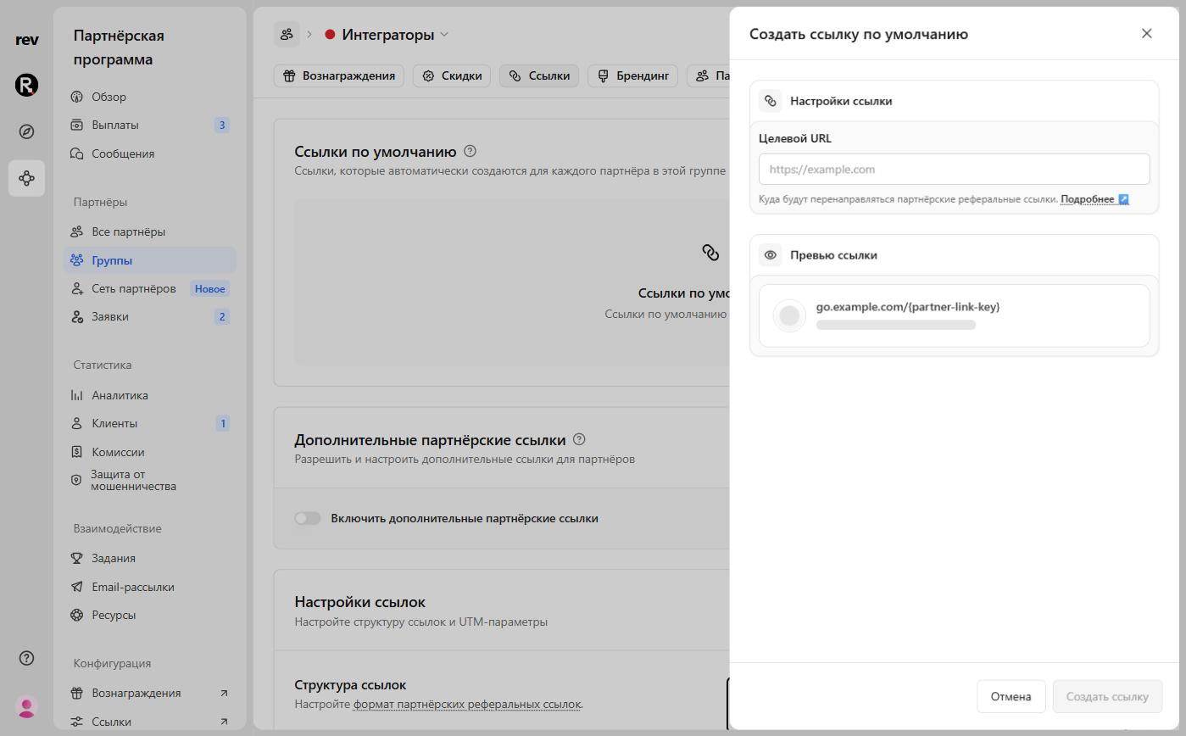1186x736 pixels.
Task: Open Заявки in the sidebar
Action: click(149, 316)
